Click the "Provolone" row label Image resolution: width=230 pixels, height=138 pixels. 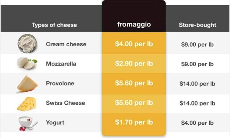[x=60, y=83]
